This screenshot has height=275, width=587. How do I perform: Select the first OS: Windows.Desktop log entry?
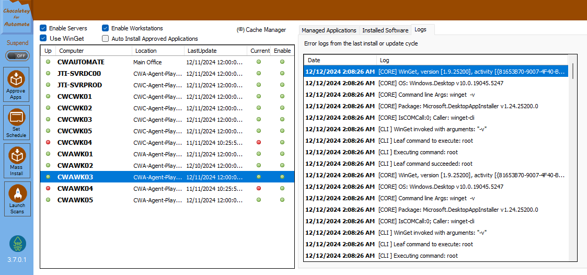[436, 83]
